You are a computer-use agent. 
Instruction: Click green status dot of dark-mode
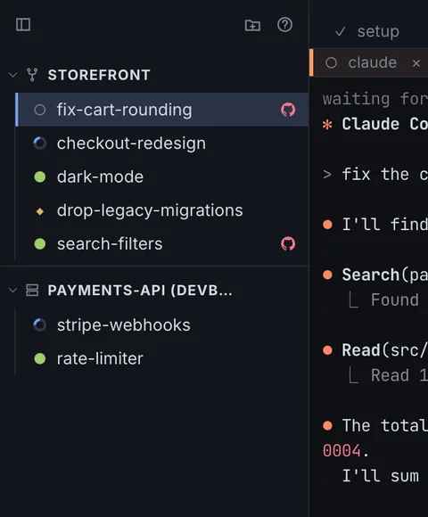tap(40, 176)
